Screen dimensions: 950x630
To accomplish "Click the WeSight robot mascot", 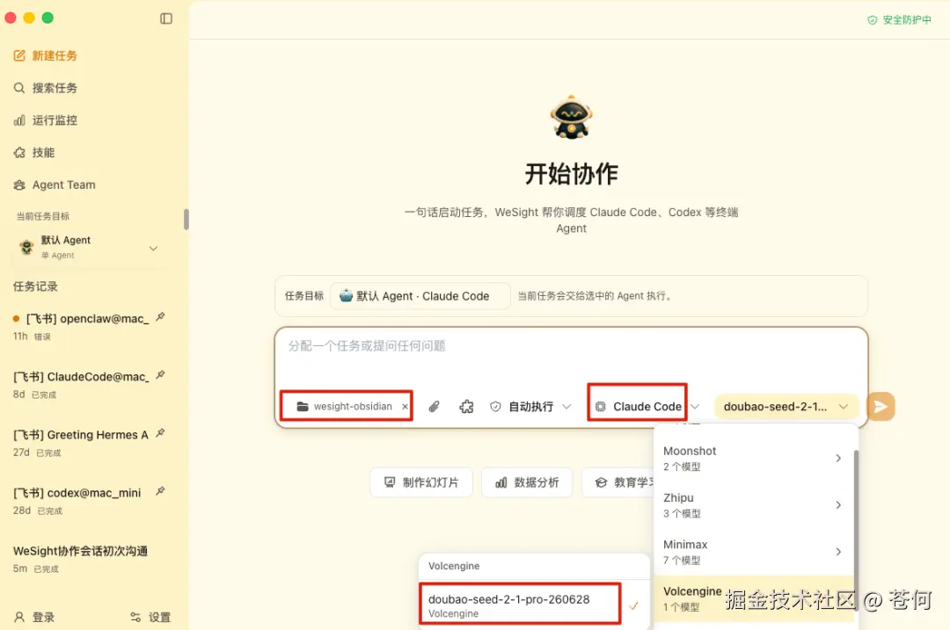I will [x=571, y=116].
